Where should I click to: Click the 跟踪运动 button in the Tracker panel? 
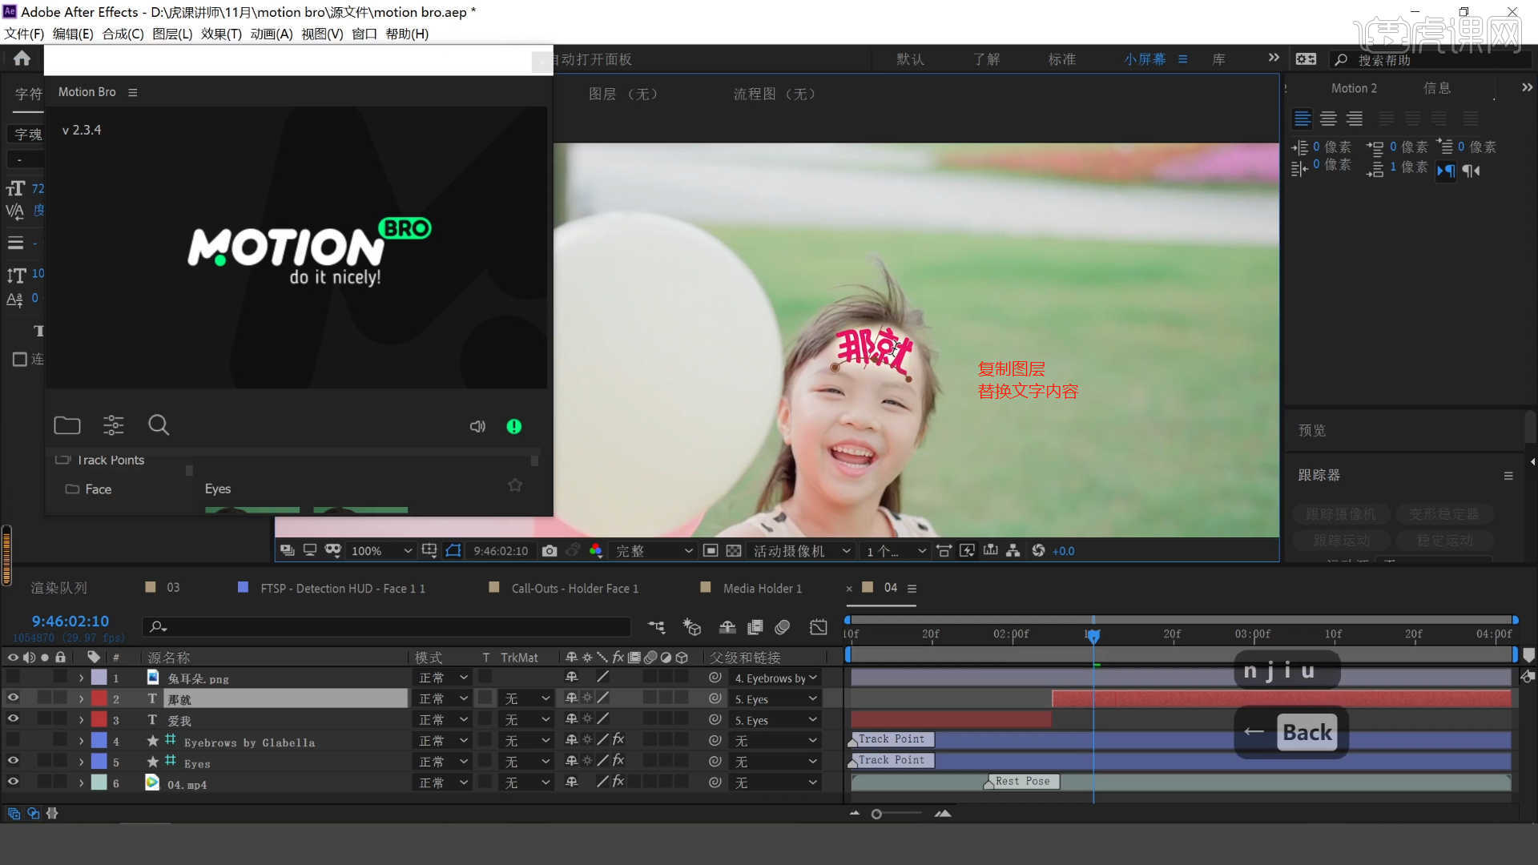pos(1341,539)
